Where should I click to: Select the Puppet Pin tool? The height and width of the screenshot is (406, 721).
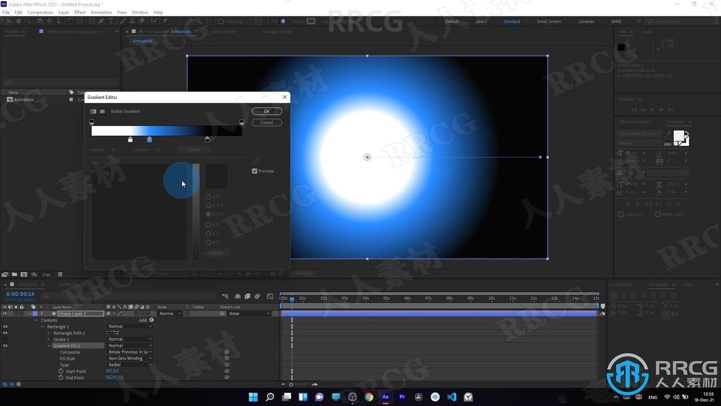tap(164, 21)
